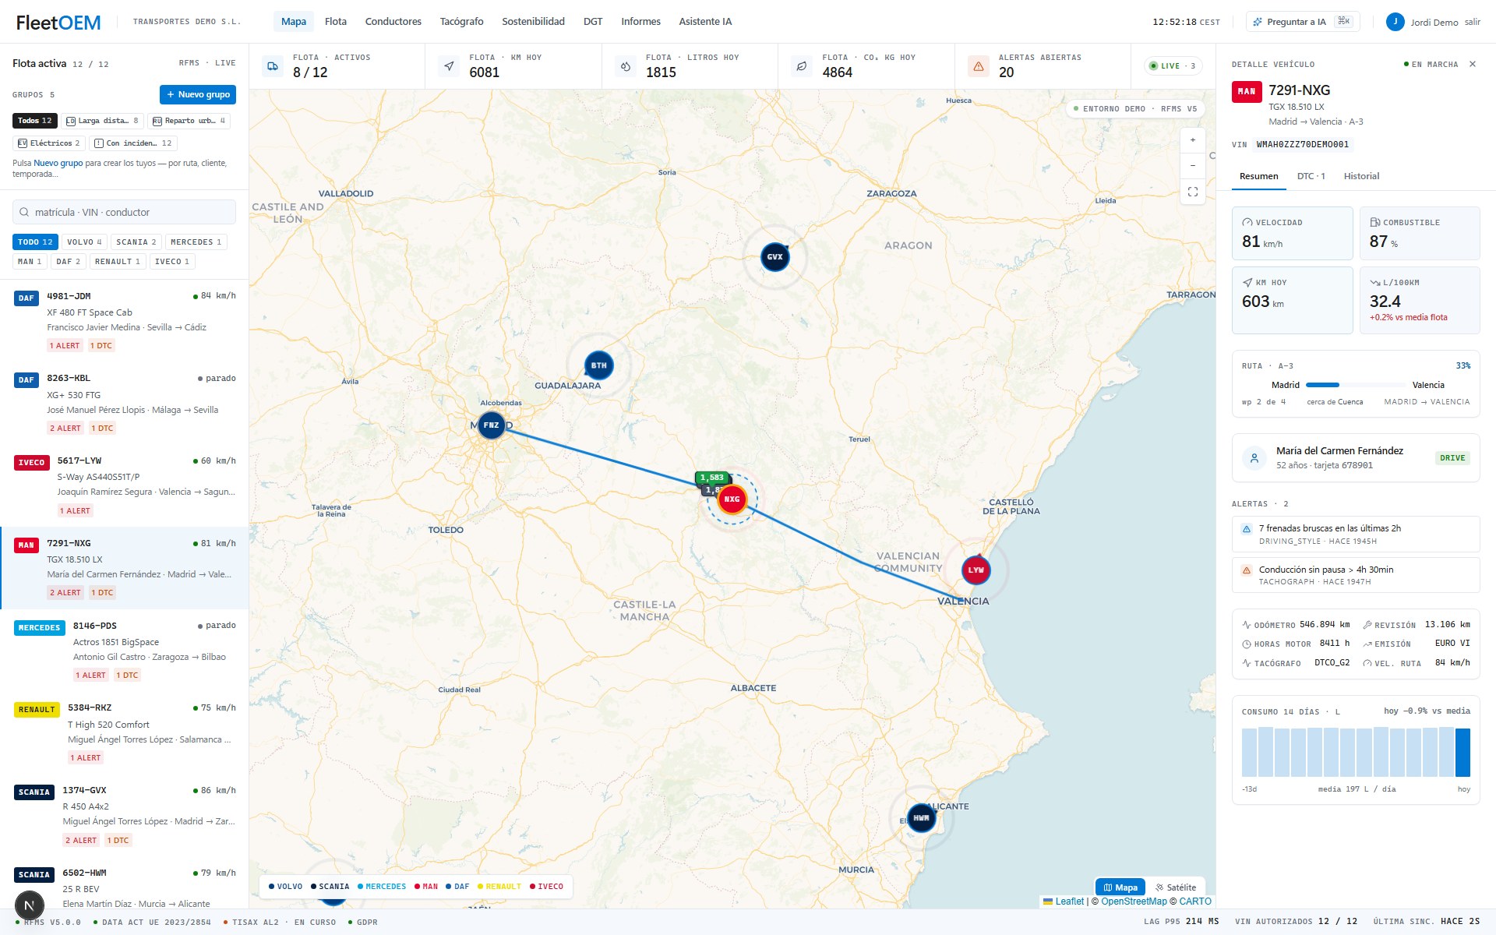
Task: Filter groups by Todos 12
Action: pyautogui.click(x=35, y=121)
